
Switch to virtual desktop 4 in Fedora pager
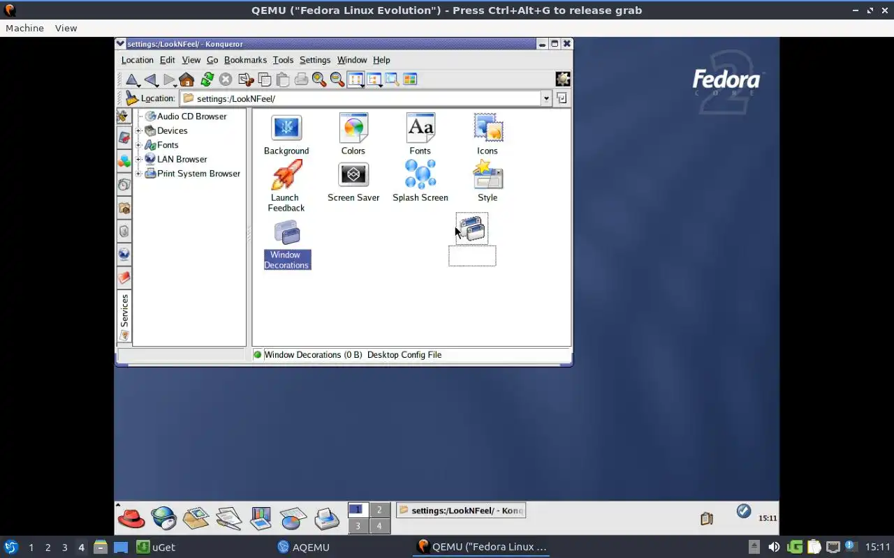pyautogui.click(x=379, y=526)
